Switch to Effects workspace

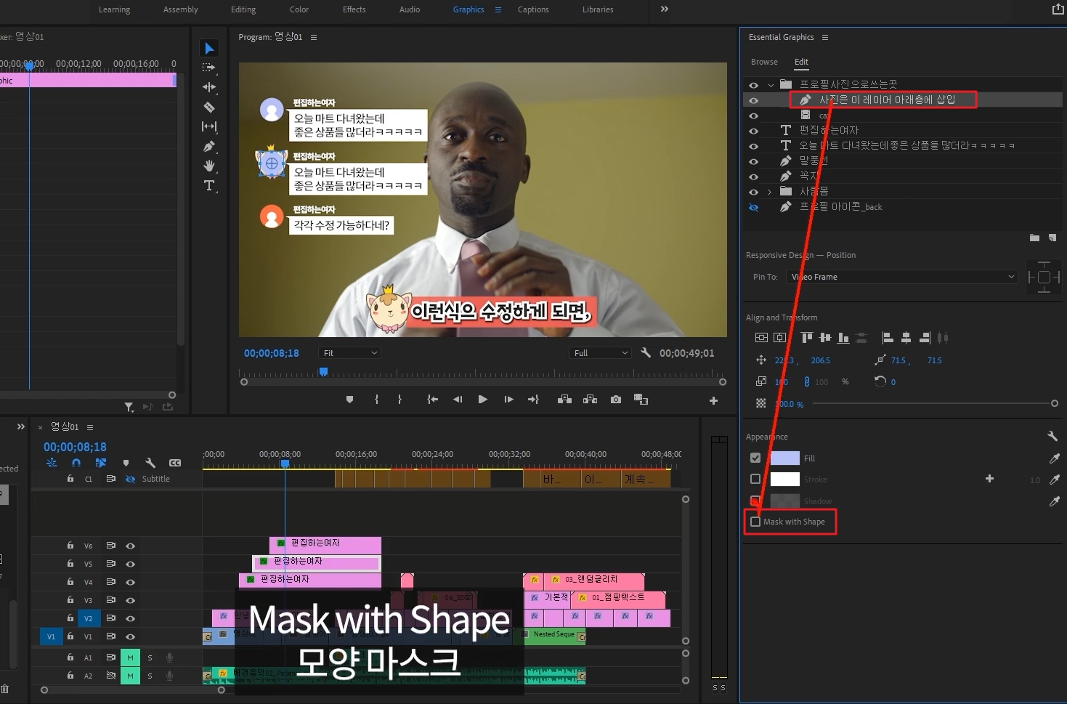354,9
